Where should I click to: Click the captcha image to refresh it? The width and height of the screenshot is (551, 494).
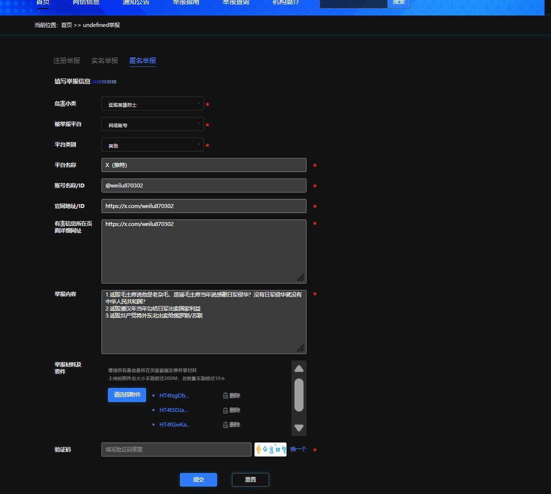click(x=270, y=449)
